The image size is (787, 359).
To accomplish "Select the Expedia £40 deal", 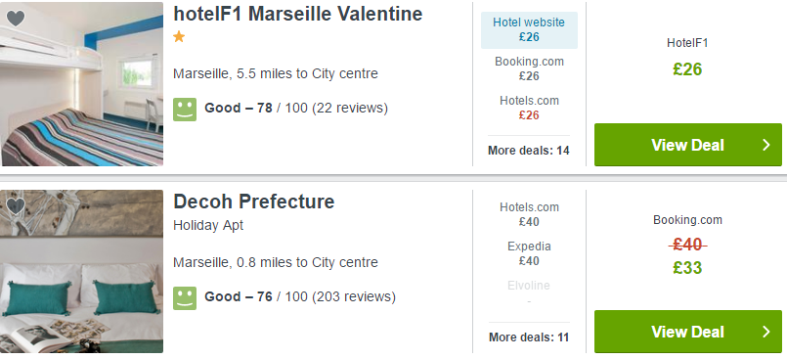I will (x=529, y=253).
